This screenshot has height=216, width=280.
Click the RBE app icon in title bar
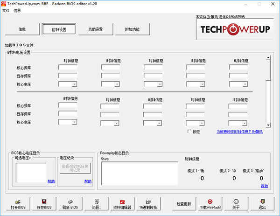[4, 4]
